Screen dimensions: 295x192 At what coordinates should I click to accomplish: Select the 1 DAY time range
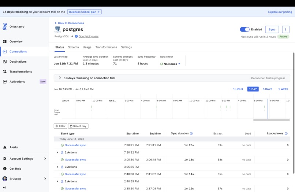253,89
